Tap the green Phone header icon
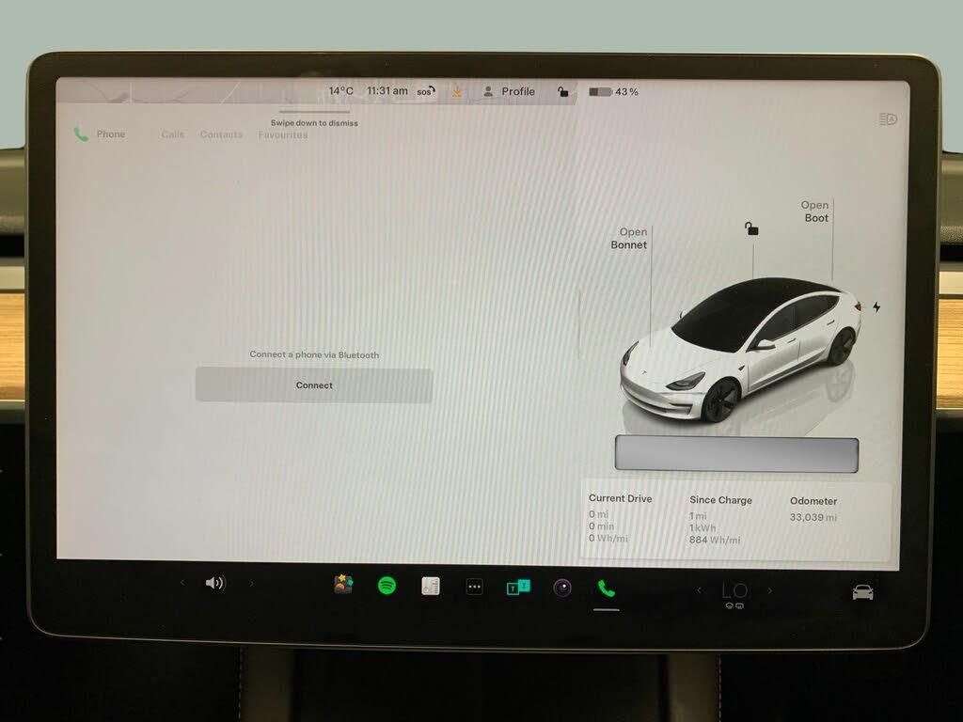 click(x=81, y=133)
